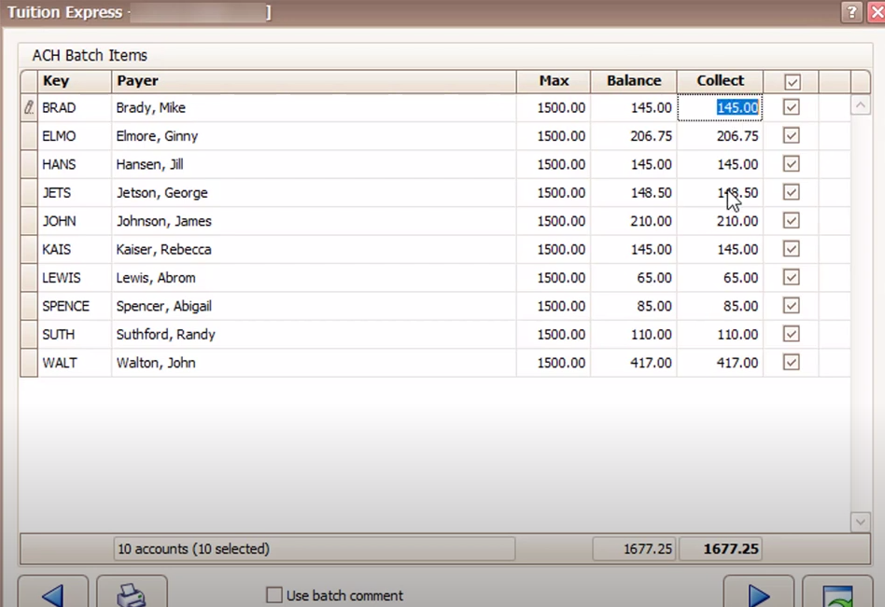Viewport: 885px width, 607px height.
Task: Click the scroll up arrow
Action: (x=860, y=104)
